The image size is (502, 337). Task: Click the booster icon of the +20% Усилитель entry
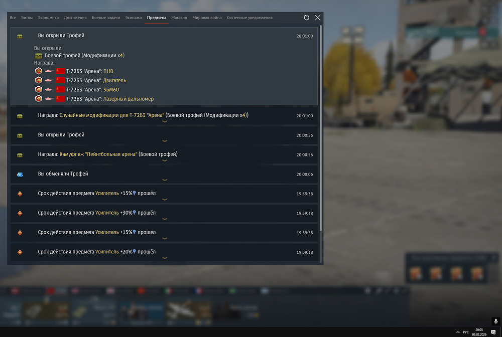[20, 252]
